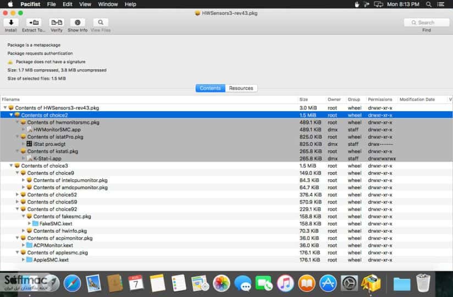
Task: Click the ACPIMonitor.kext folder icon
Action: coord(29,245)
